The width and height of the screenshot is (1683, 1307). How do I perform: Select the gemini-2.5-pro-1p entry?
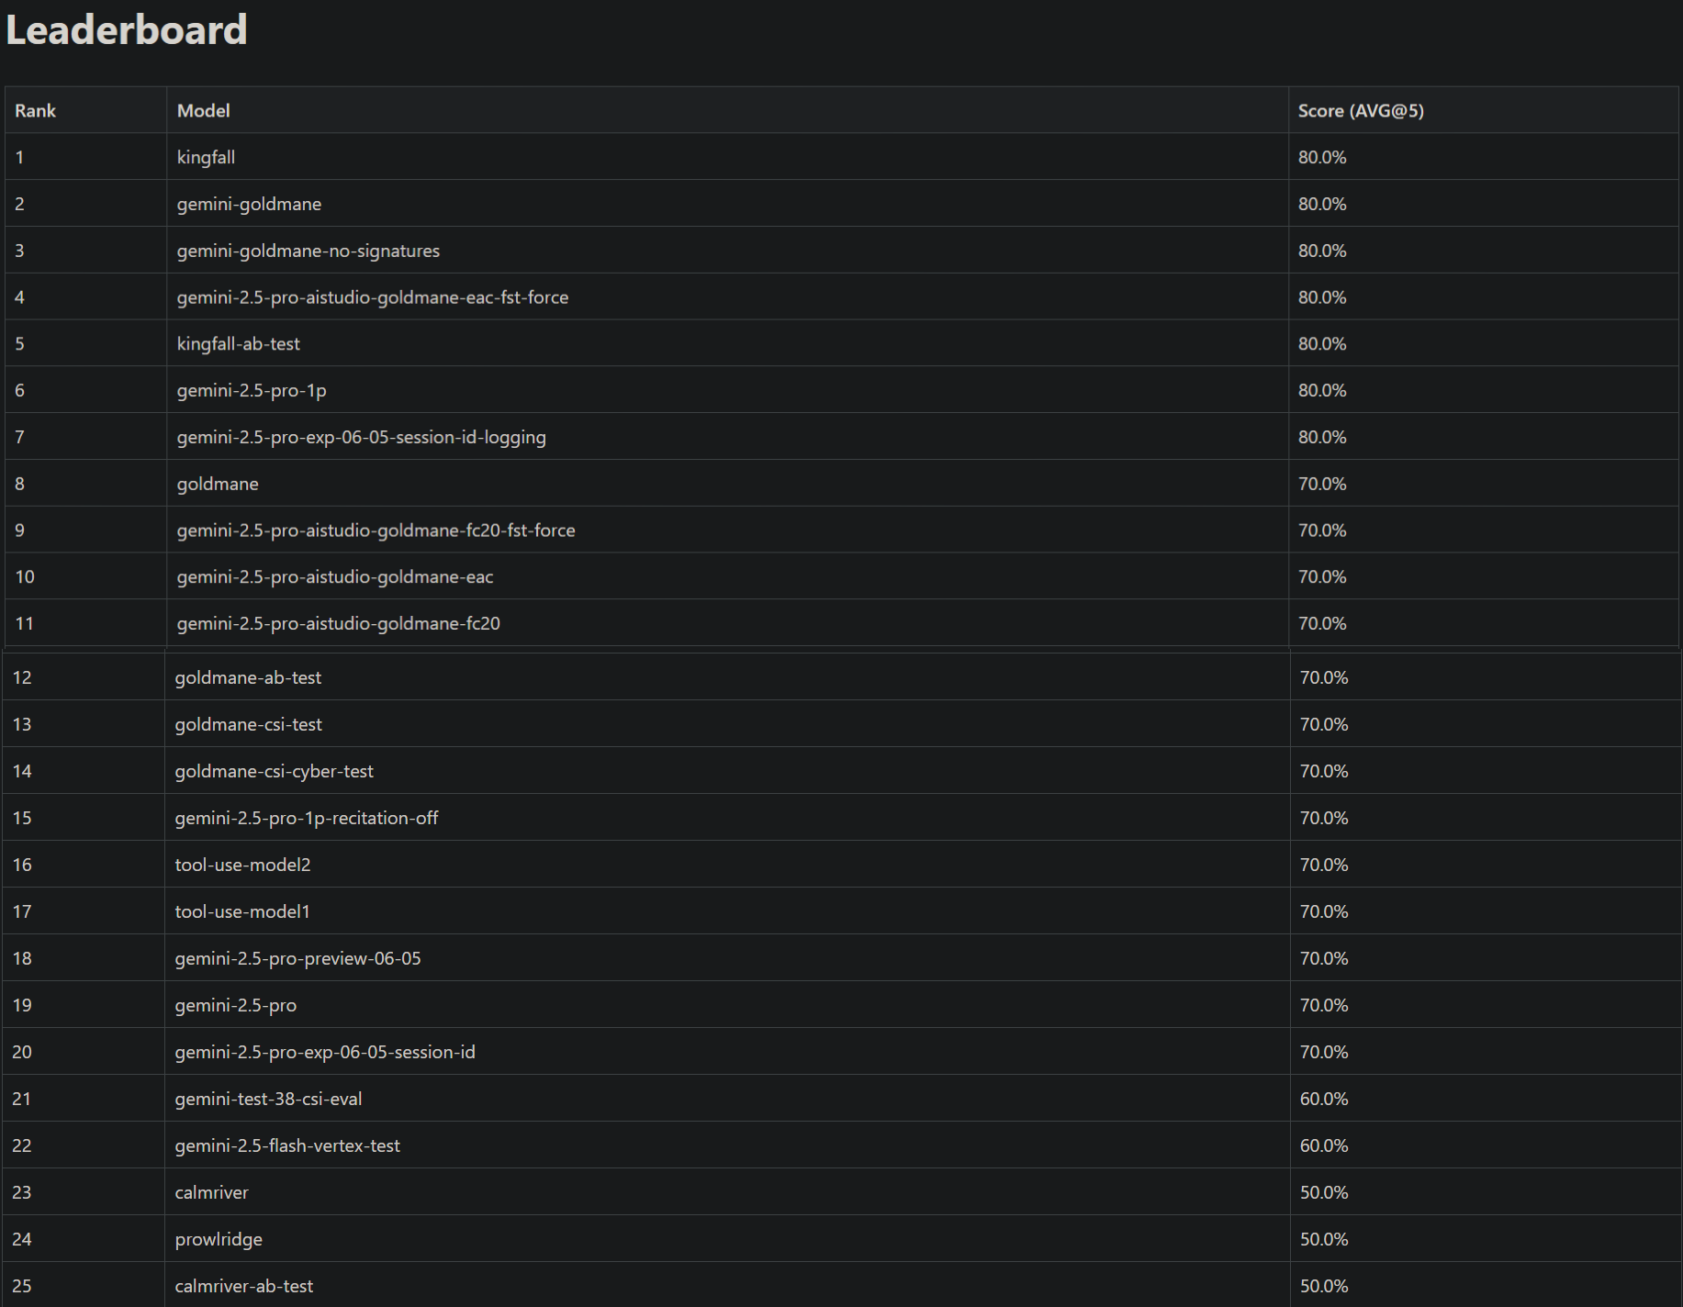click(252, 391)
